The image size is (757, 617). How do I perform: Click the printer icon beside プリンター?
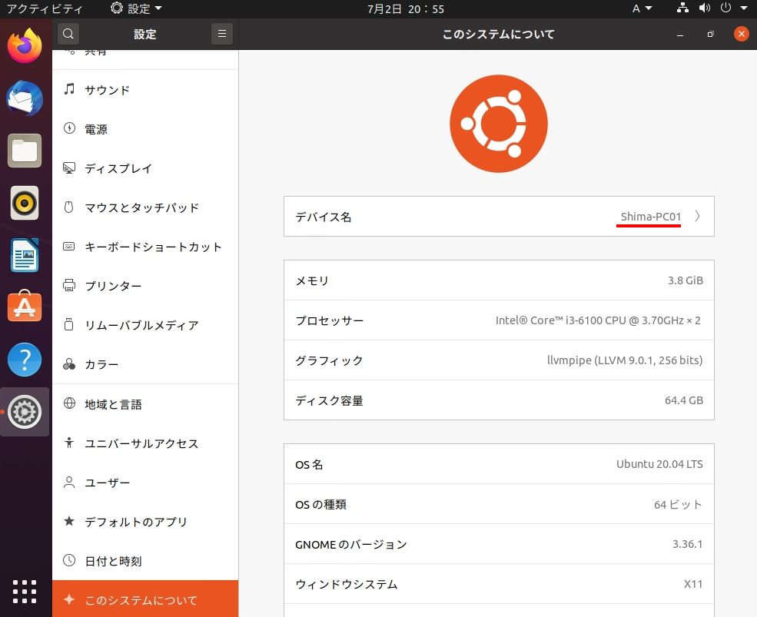(x=69, y=285)
